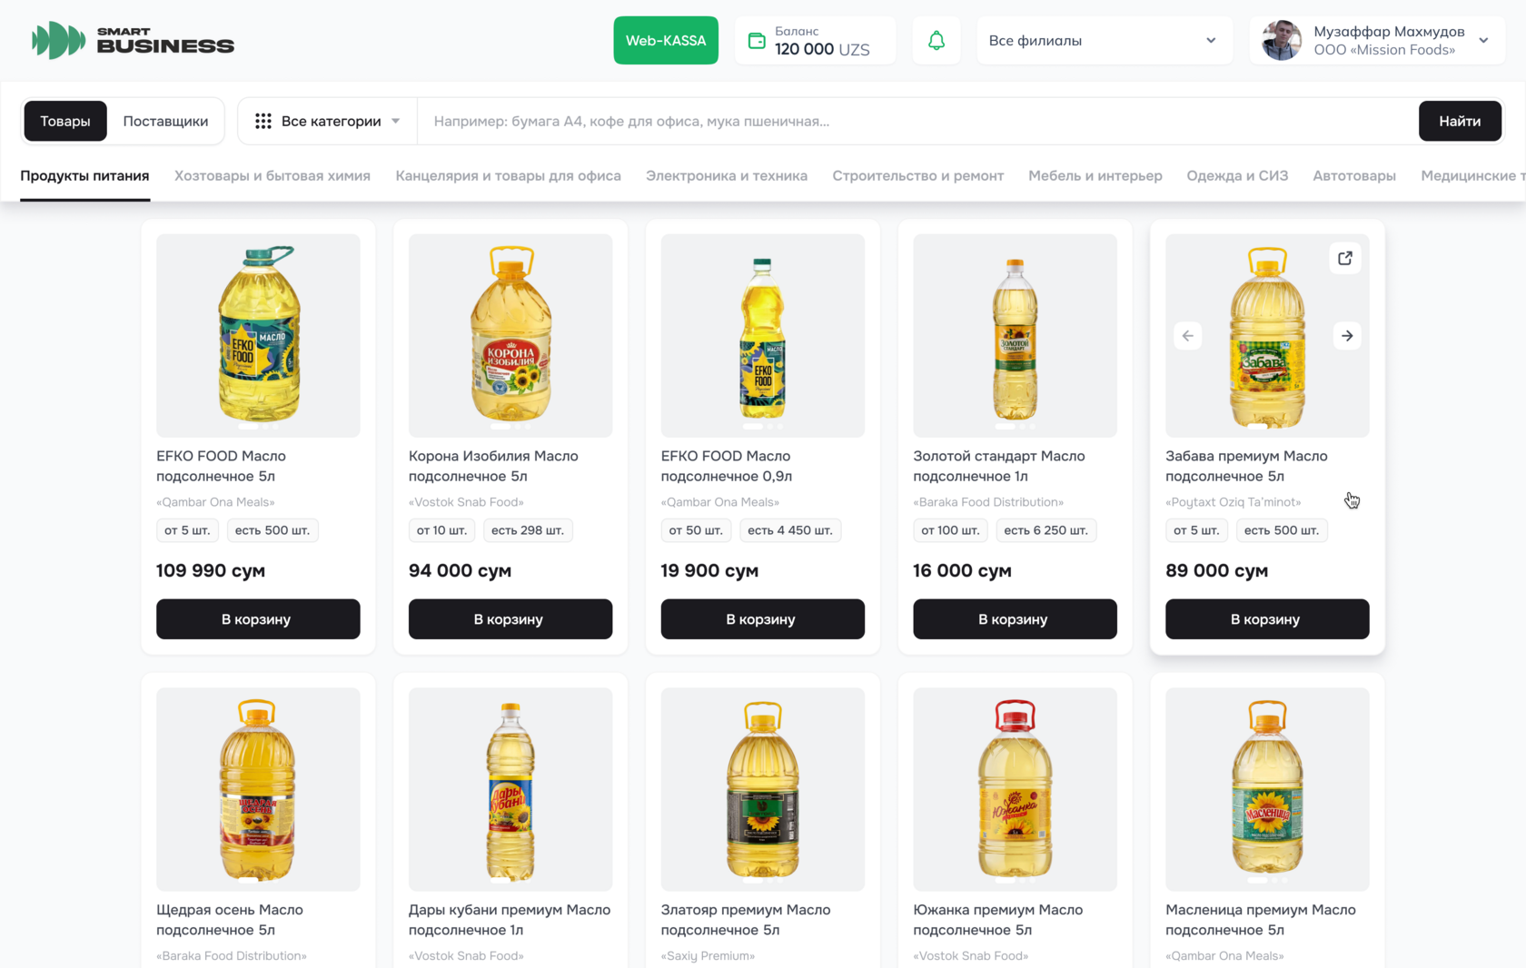1526x968 pixels.
Task: Open Золотой стандарт product image
Action: click(x=1015, y=335)
